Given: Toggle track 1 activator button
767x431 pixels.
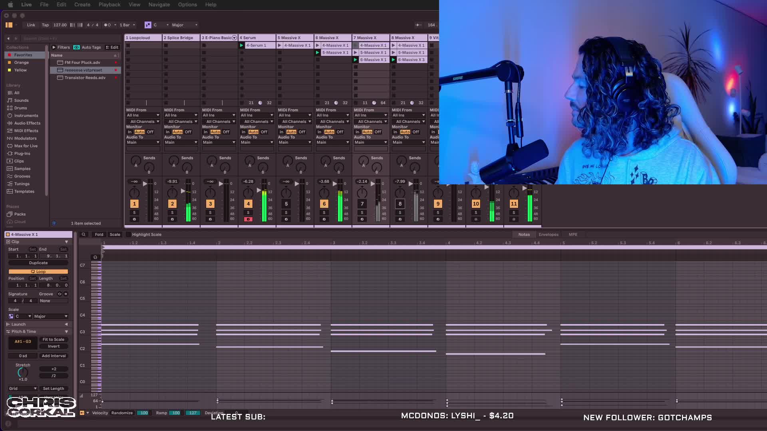Looking at the screenshot, I should coord(134,204).
